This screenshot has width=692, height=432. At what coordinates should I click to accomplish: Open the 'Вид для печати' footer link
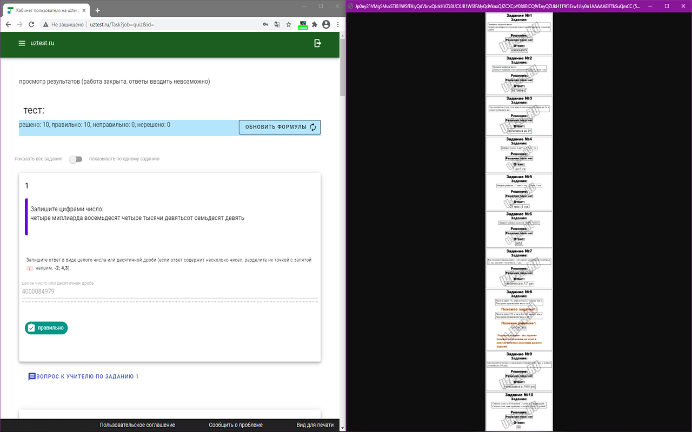315,425
